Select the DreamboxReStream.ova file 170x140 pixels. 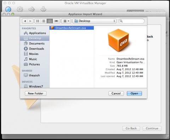(x=72, y=28)
